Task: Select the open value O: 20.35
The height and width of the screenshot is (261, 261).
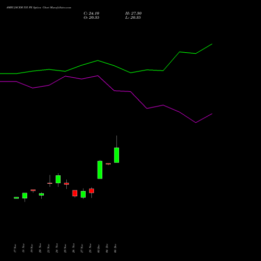Action: (91, 18)
